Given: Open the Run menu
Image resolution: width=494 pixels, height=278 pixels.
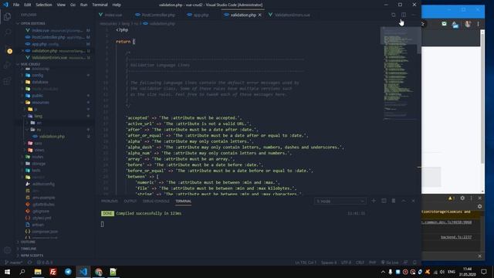Looking at the screenshot, I should pos(83,5).
